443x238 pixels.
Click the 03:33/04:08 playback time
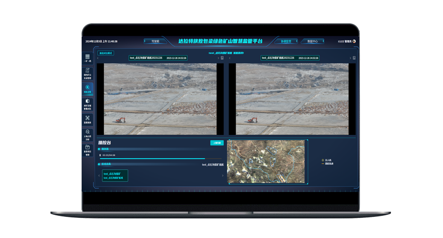[x=109, y=155]
